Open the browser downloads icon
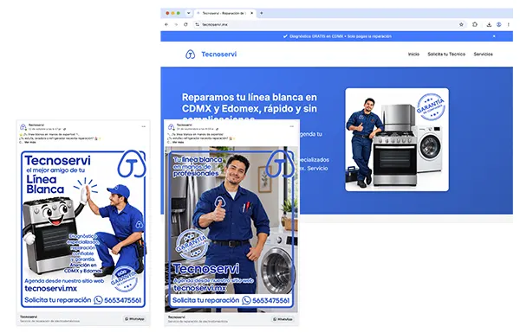 click(489, 24)
